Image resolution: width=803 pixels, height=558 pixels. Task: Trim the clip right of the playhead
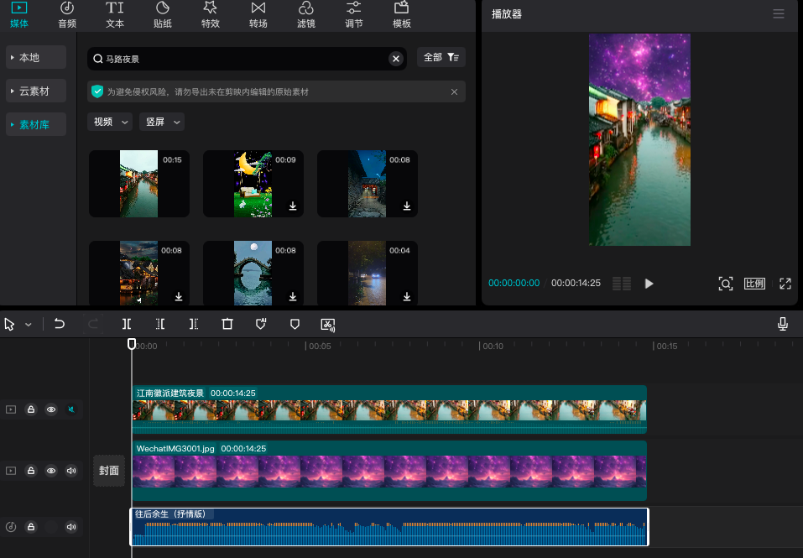[x=194, y=324]
